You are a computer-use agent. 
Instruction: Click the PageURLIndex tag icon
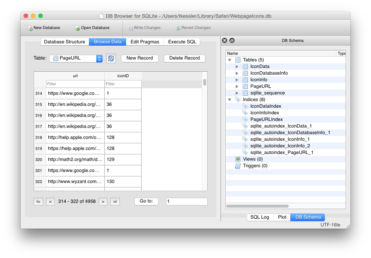coord(245,119)
